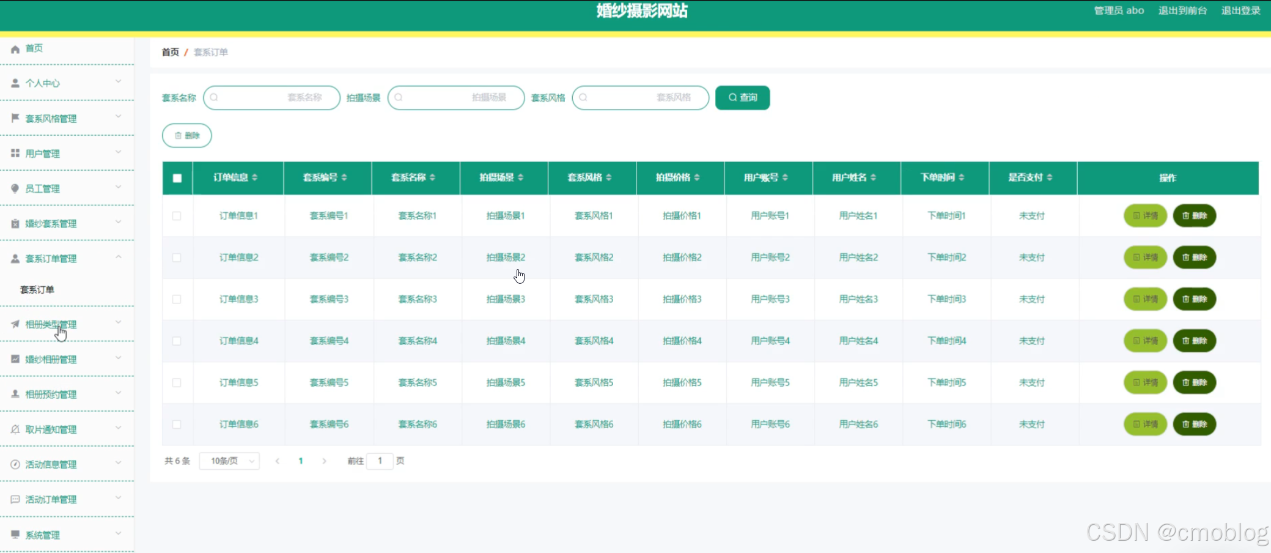Check the row checkbox for 订单信息2
The height and width of the screenshot is (553, 1271).
pyautogui.click(x=177, y=258)
